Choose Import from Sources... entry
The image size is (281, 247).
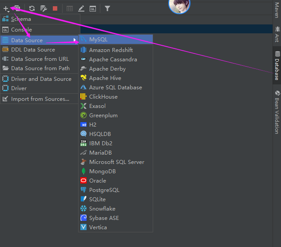tap(40, 99)
